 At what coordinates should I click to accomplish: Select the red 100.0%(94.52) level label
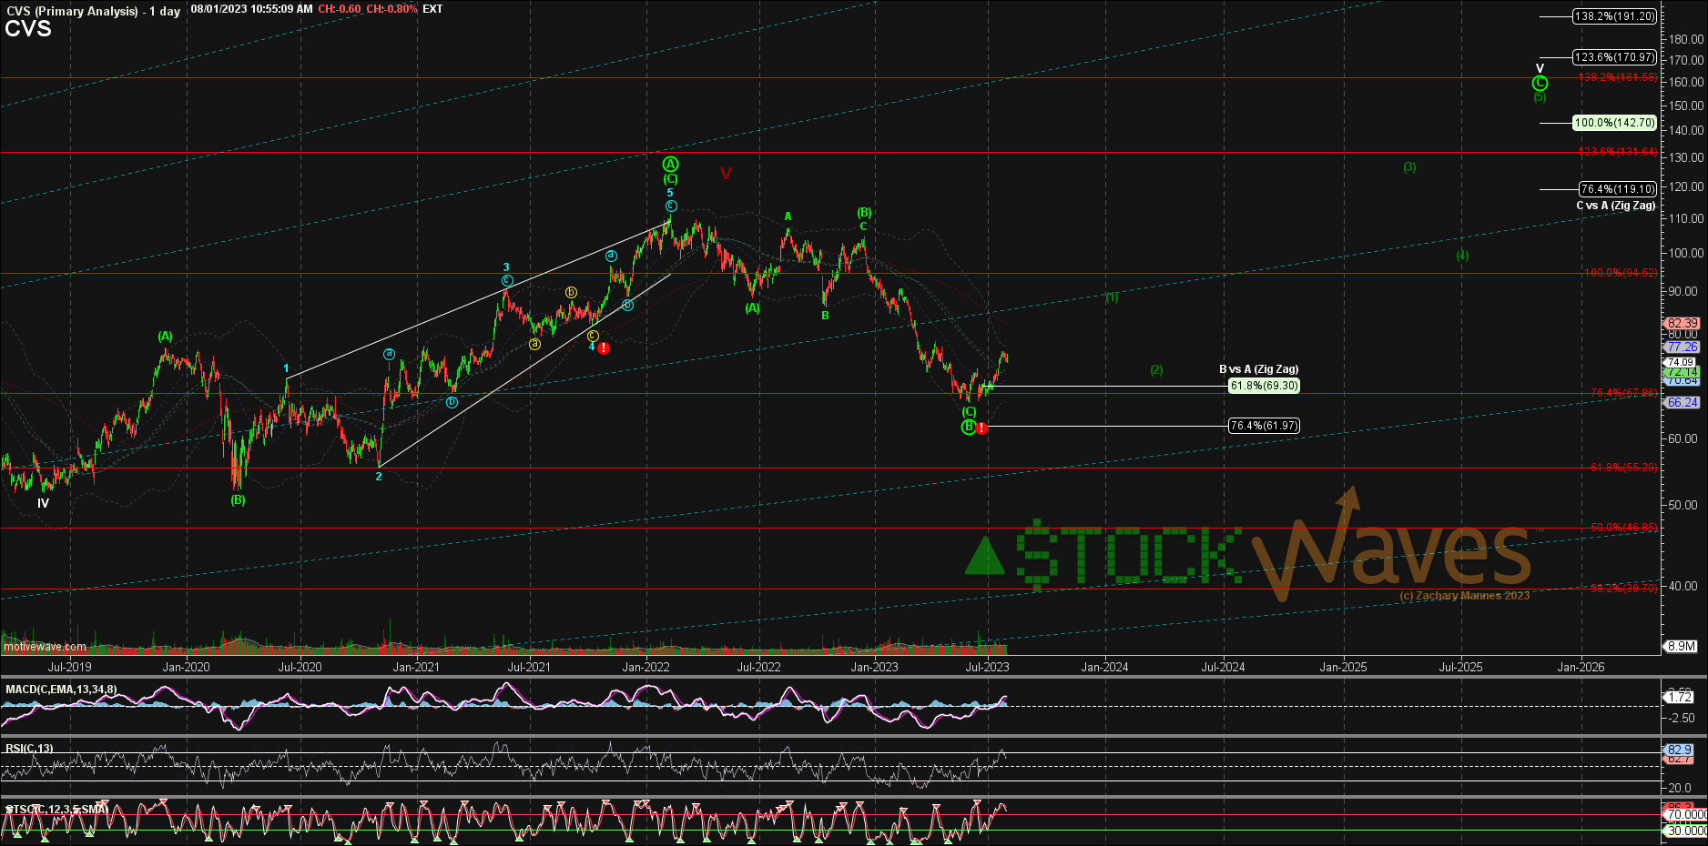click(1621, 273)
